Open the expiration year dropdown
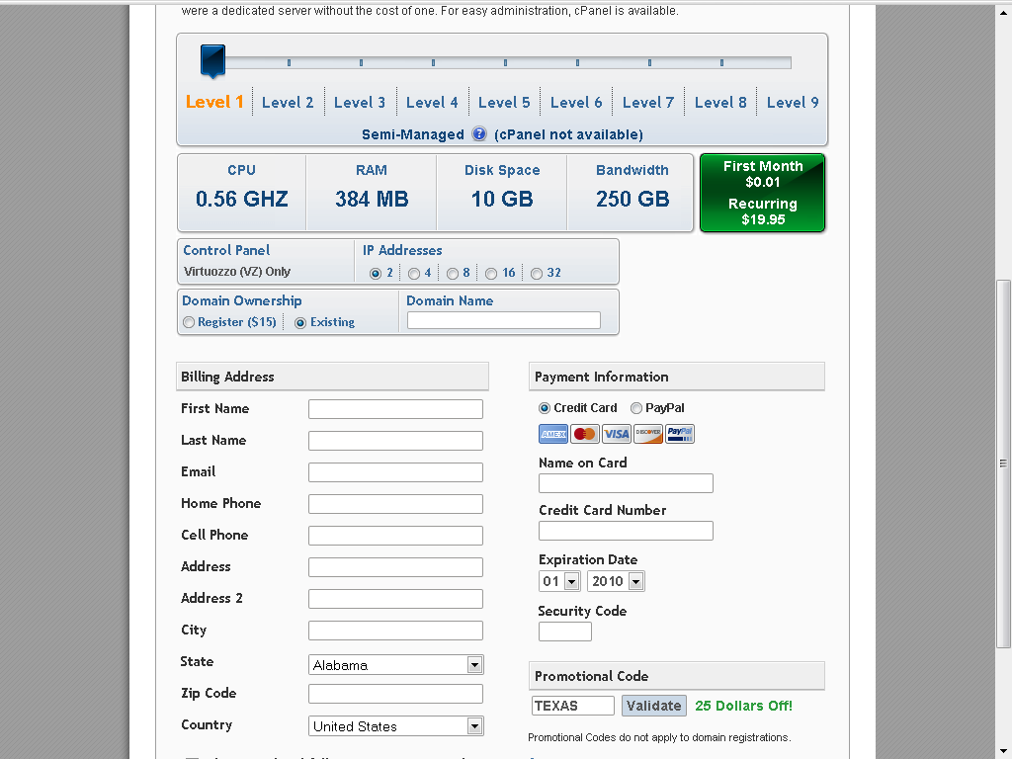1012x759 pixels. pyautogui.click(x=616, y=582)
